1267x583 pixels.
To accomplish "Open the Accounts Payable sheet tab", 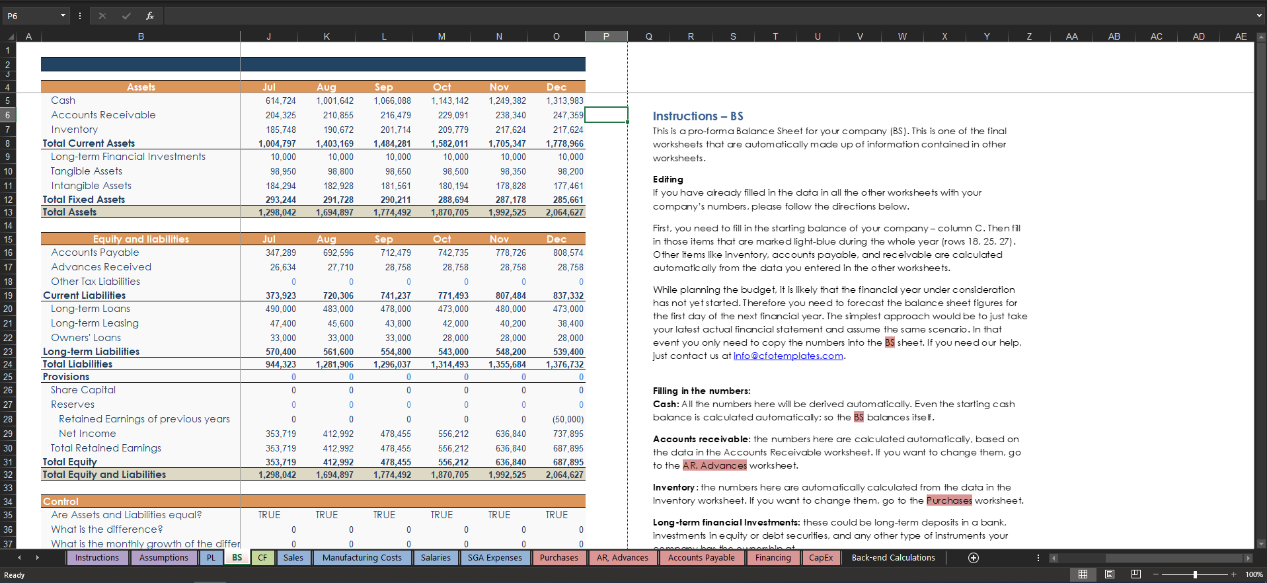I will coord(701,558).
